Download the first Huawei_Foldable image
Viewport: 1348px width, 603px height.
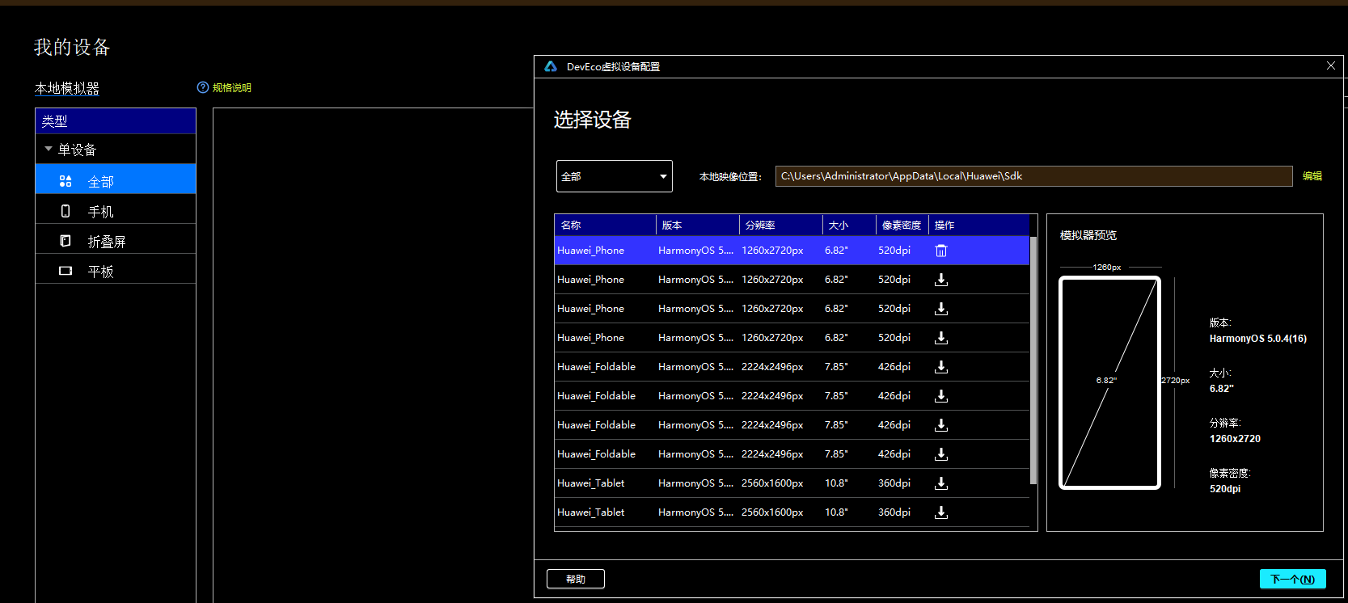[x=941, y=367]
